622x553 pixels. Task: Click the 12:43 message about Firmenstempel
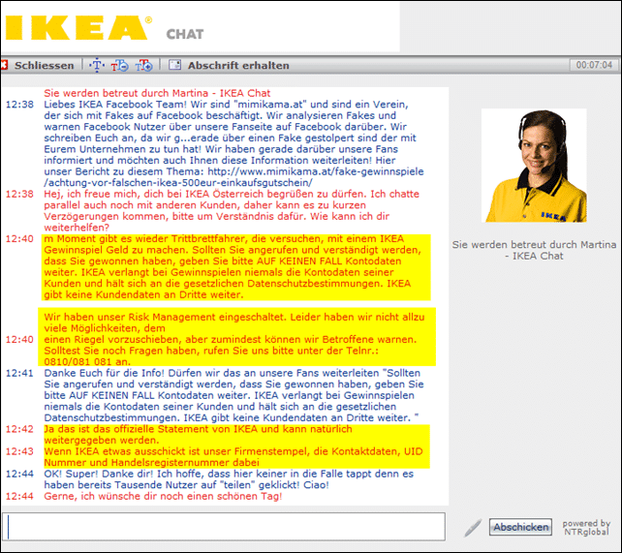click(x=233, y=457)
